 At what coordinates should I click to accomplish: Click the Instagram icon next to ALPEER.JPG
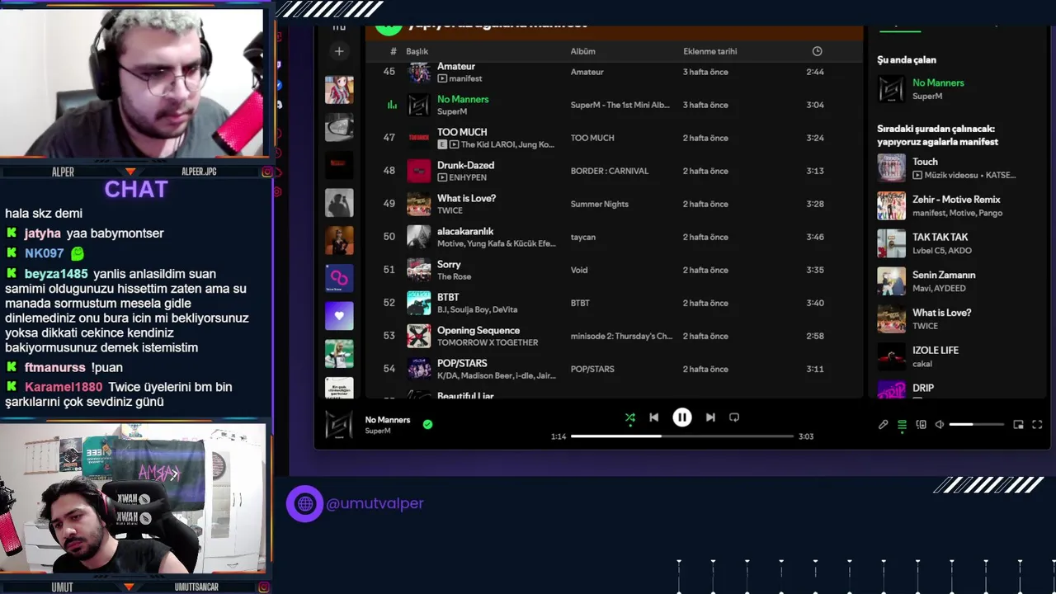pos(267,172)
